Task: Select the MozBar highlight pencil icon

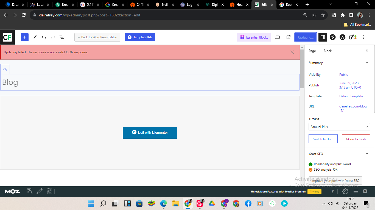Action: (x=40, y=191)
